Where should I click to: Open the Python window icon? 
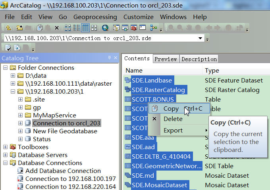pos(143,27)
